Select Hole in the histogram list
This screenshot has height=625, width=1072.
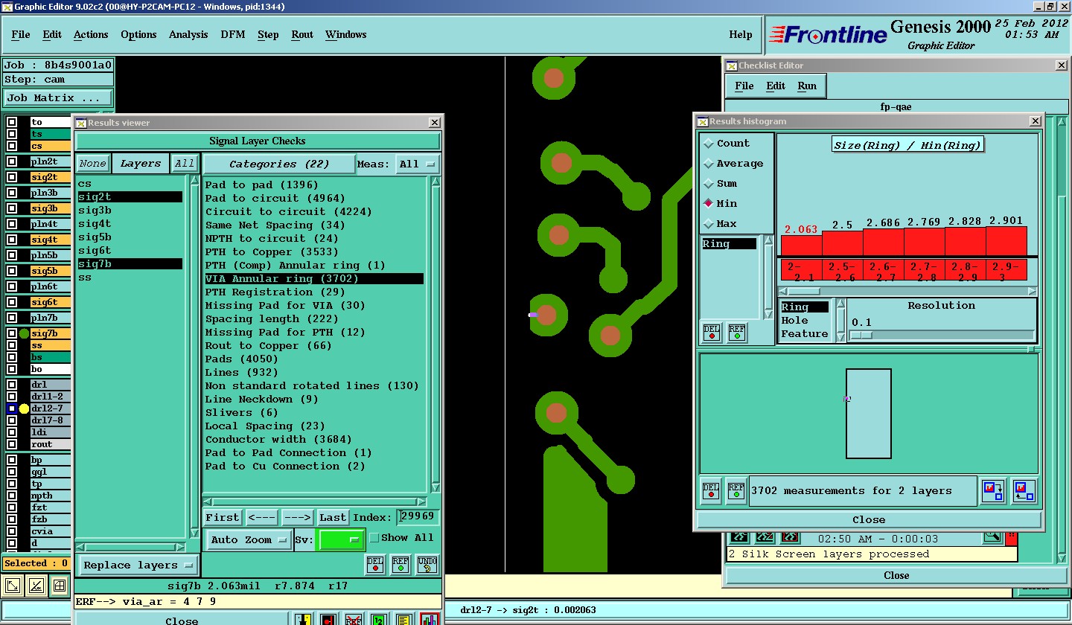795,320
